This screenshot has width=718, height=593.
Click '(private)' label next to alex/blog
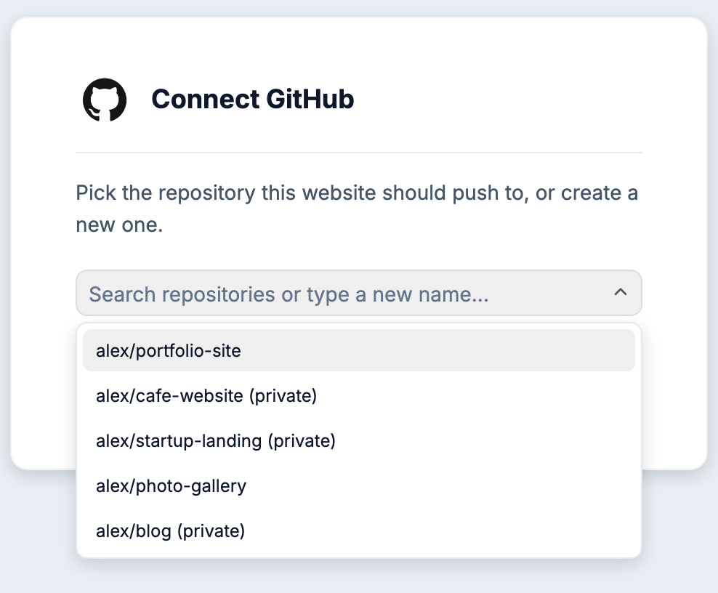click(x=211, y=531)
